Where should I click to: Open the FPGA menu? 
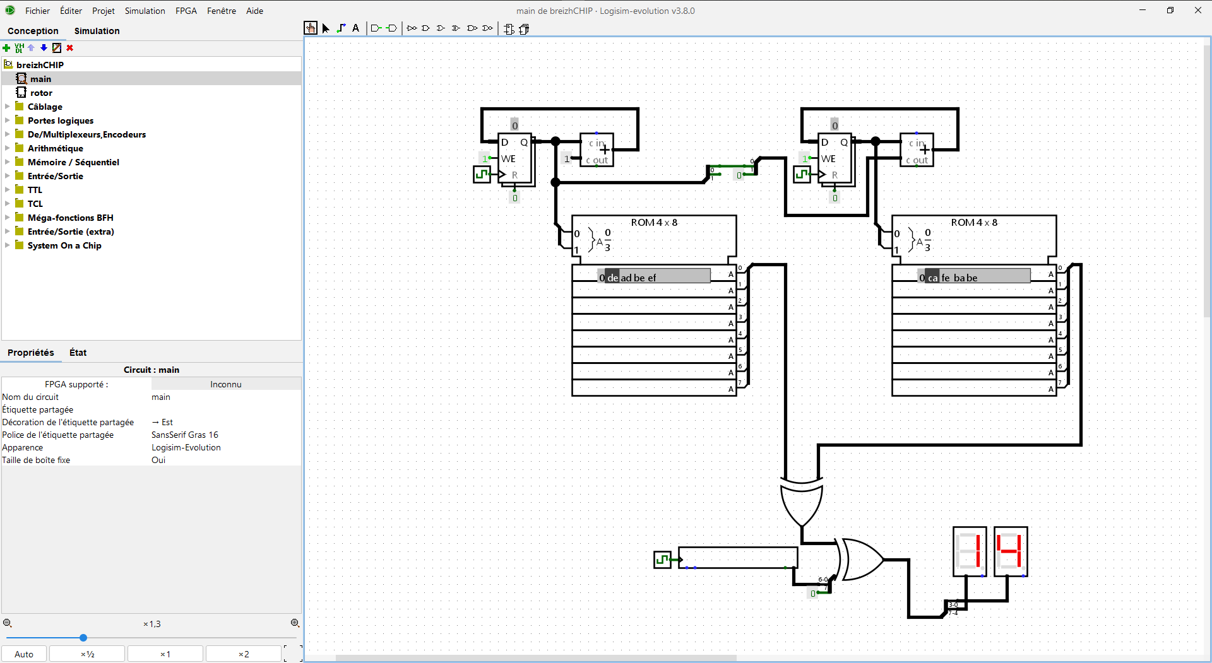point(186,11)
